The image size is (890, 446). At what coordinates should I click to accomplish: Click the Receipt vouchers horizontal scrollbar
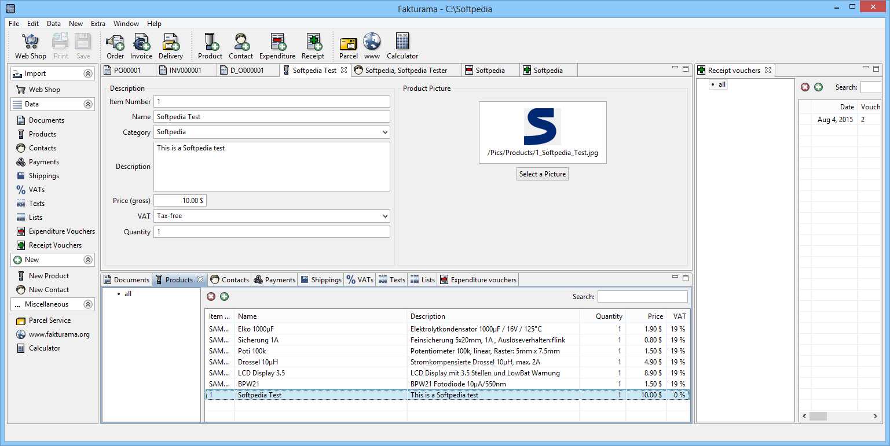click(x=841, y=416)
